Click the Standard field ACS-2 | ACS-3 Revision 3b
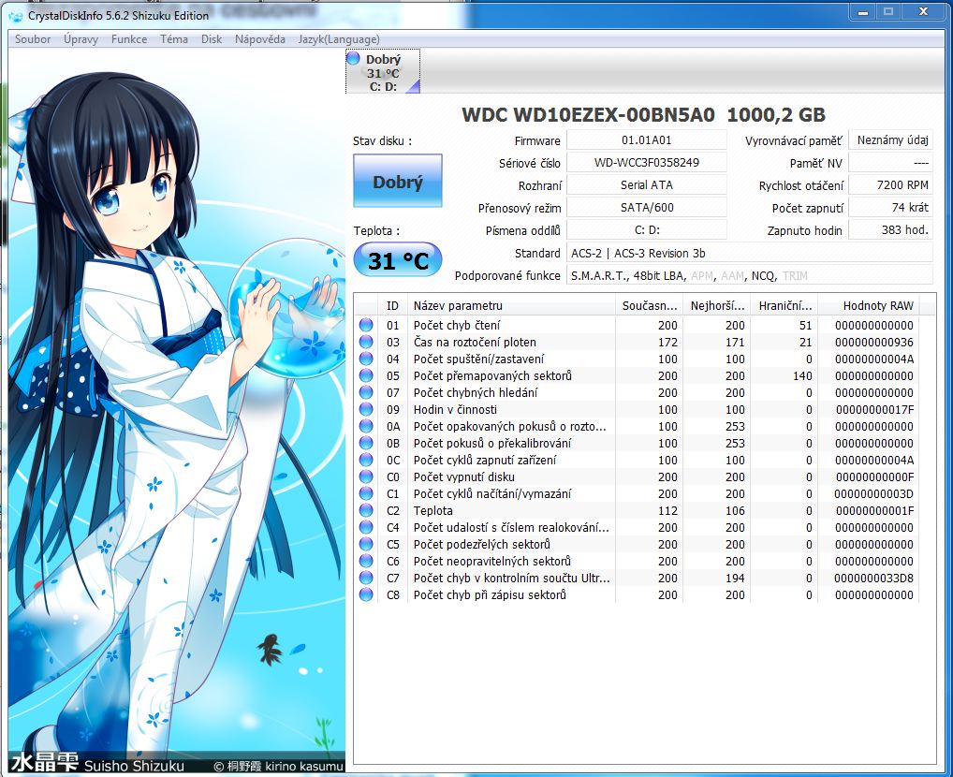The image size is (953, 777). (750, 253)
